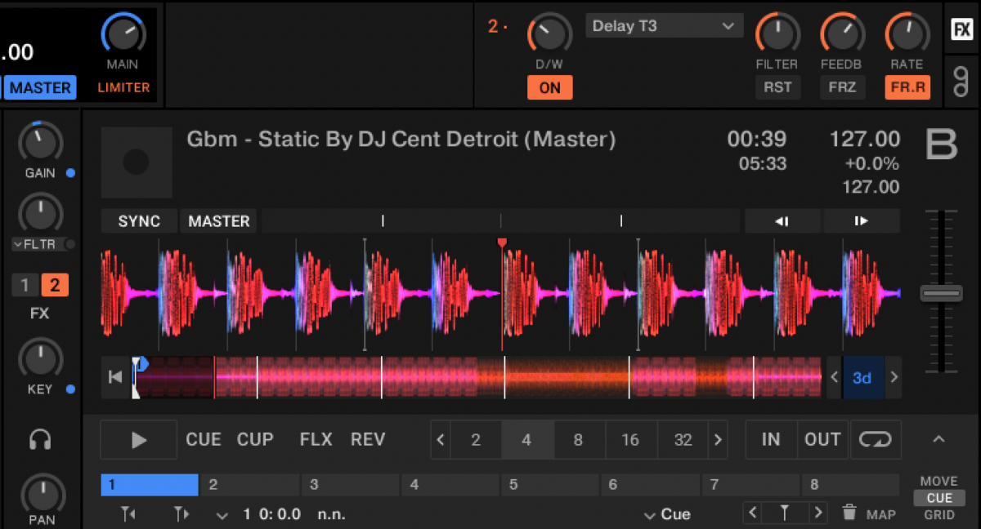Click the 3d stripe view button
981x529 pixels.
(863, 377)
